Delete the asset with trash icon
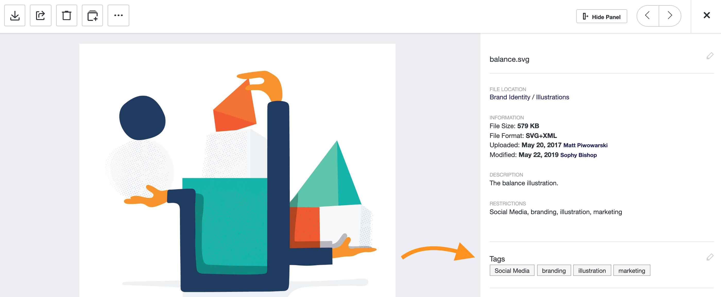This screenshot has width=721, height=297. tap(67, 15)
